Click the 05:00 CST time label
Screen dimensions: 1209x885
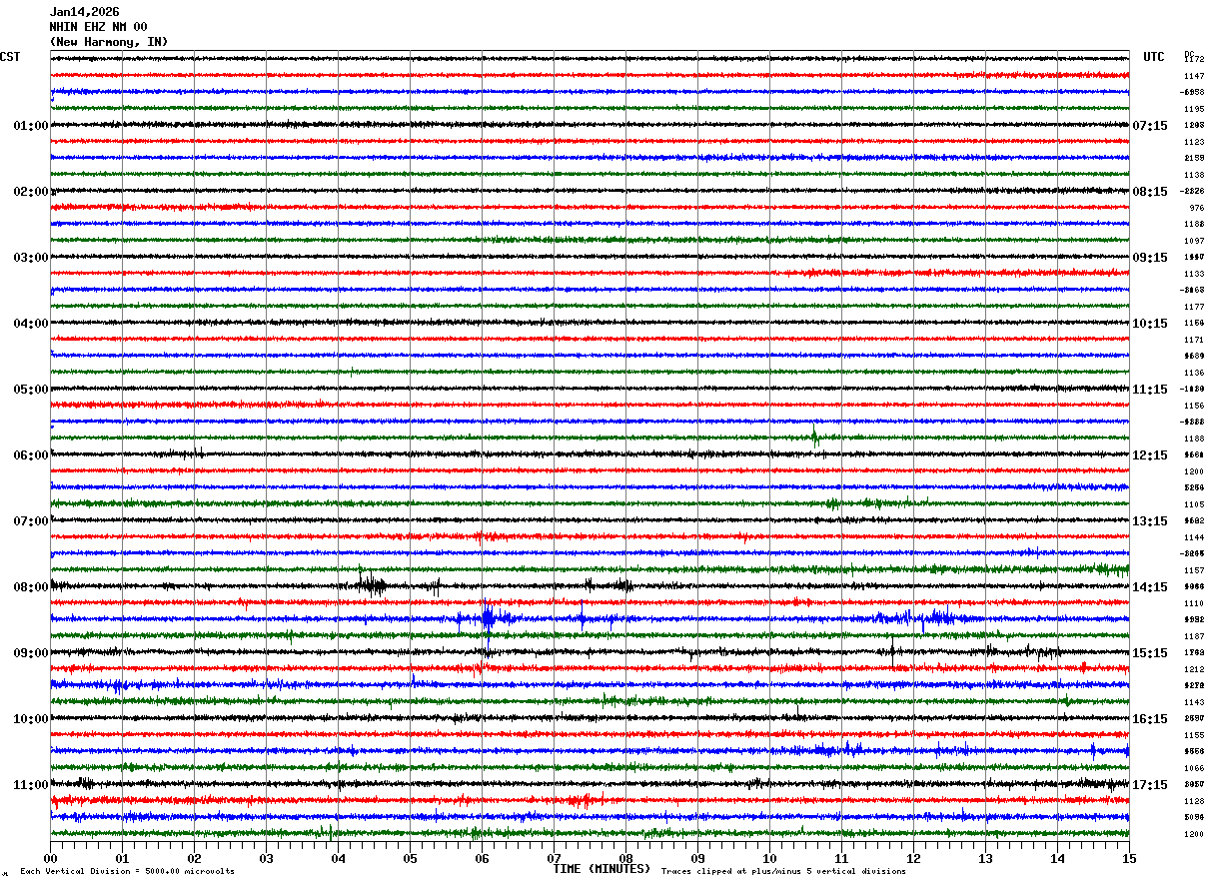click(31, 390)
